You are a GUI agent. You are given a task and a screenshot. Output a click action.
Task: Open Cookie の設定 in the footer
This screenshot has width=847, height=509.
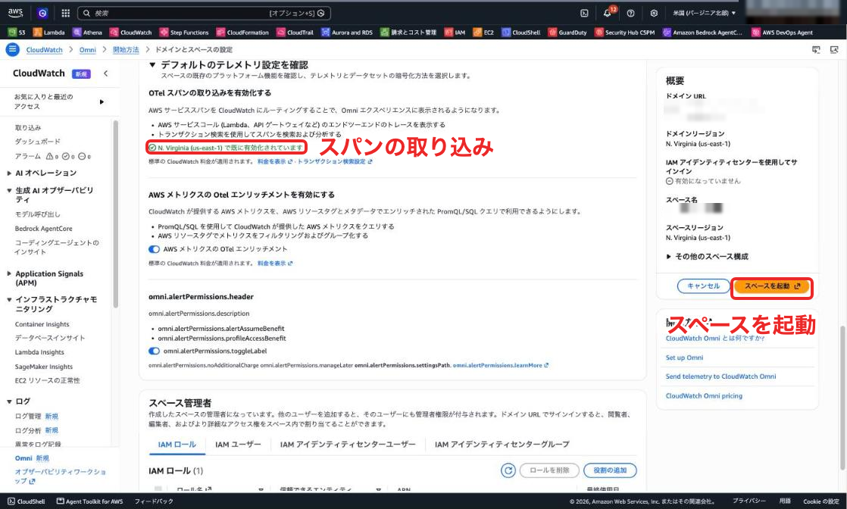821,501
